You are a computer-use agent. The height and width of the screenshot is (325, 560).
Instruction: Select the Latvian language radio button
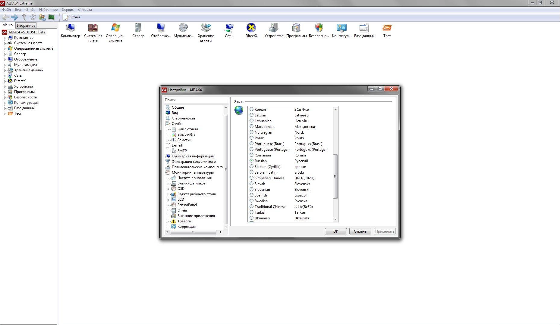click(x=251, y=115)
